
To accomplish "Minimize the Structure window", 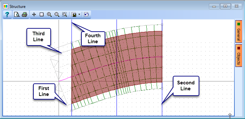I will tap(214, 6).
